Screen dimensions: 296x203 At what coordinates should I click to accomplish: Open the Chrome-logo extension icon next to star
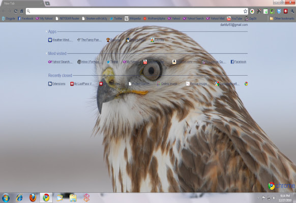coord(252,11)
